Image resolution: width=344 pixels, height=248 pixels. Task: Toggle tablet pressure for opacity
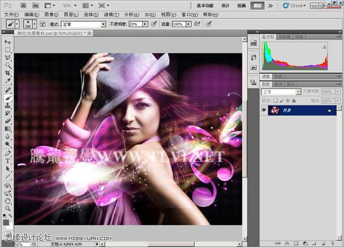154,23
